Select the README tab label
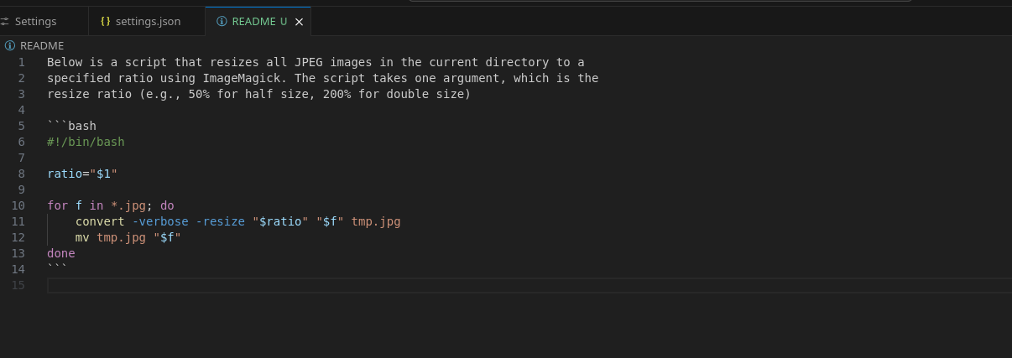Screen dimensions: 1012x358 coord(253,22)
